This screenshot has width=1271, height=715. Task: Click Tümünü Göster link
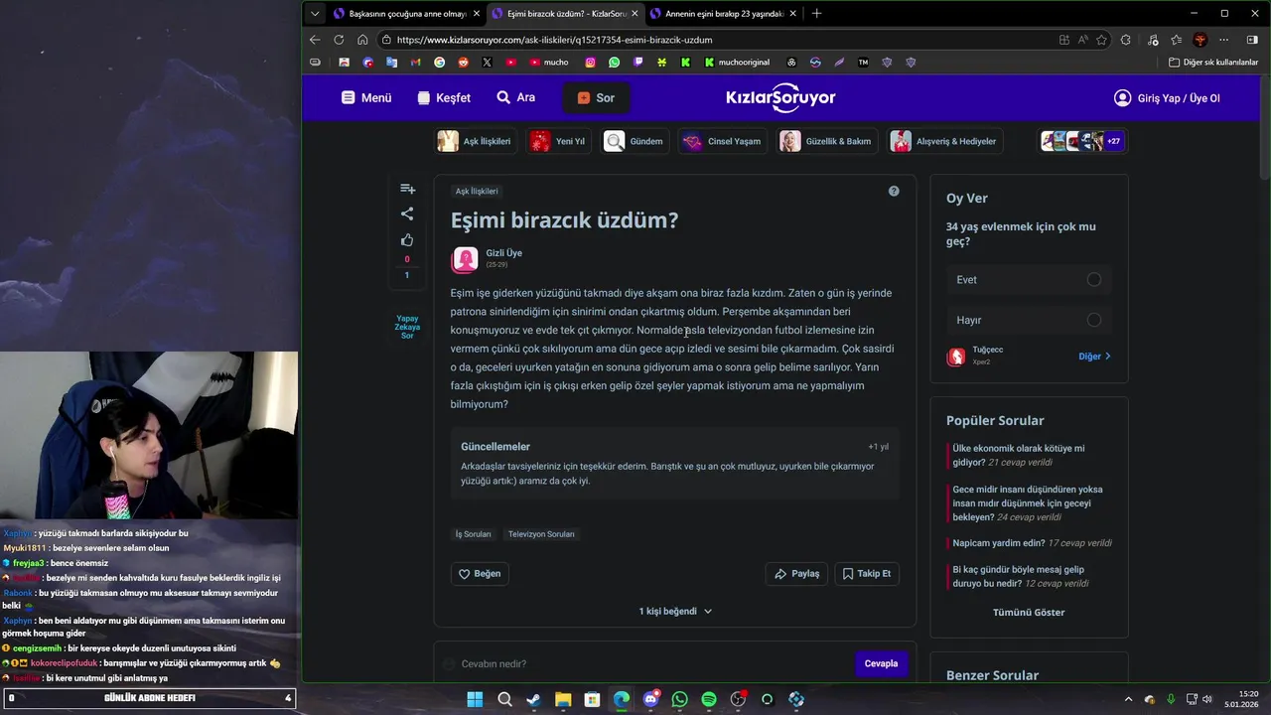click(x=1029, y=612)
